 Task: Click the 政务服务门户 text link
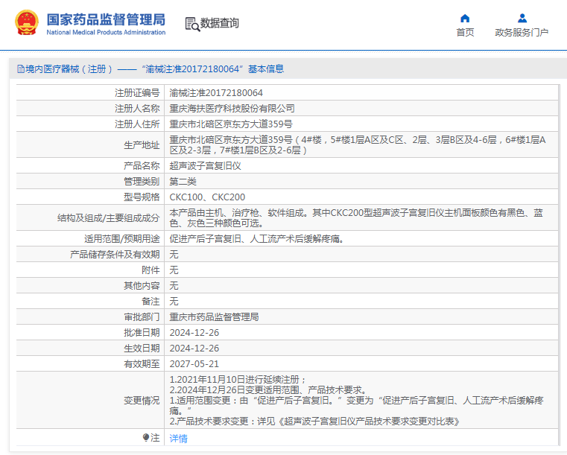click(522, 33)
